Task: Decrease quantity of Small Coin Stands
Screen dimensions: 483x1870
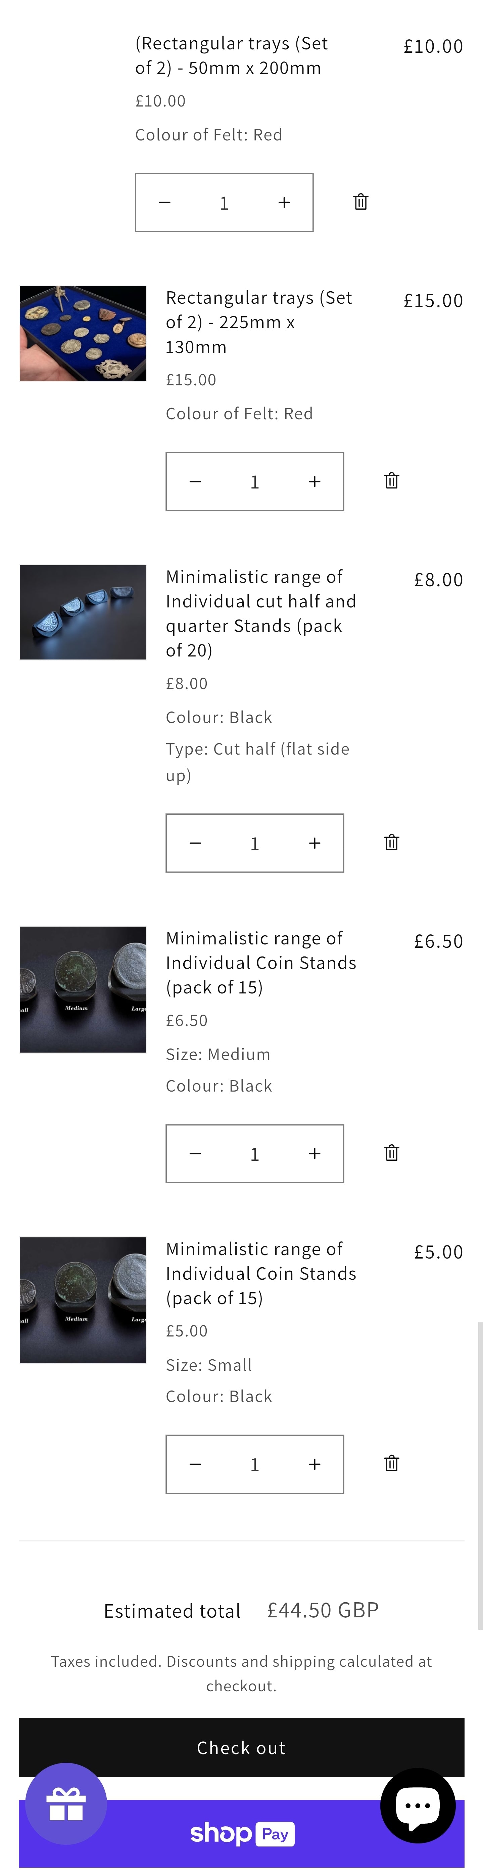Action: tap(195, 1464)
